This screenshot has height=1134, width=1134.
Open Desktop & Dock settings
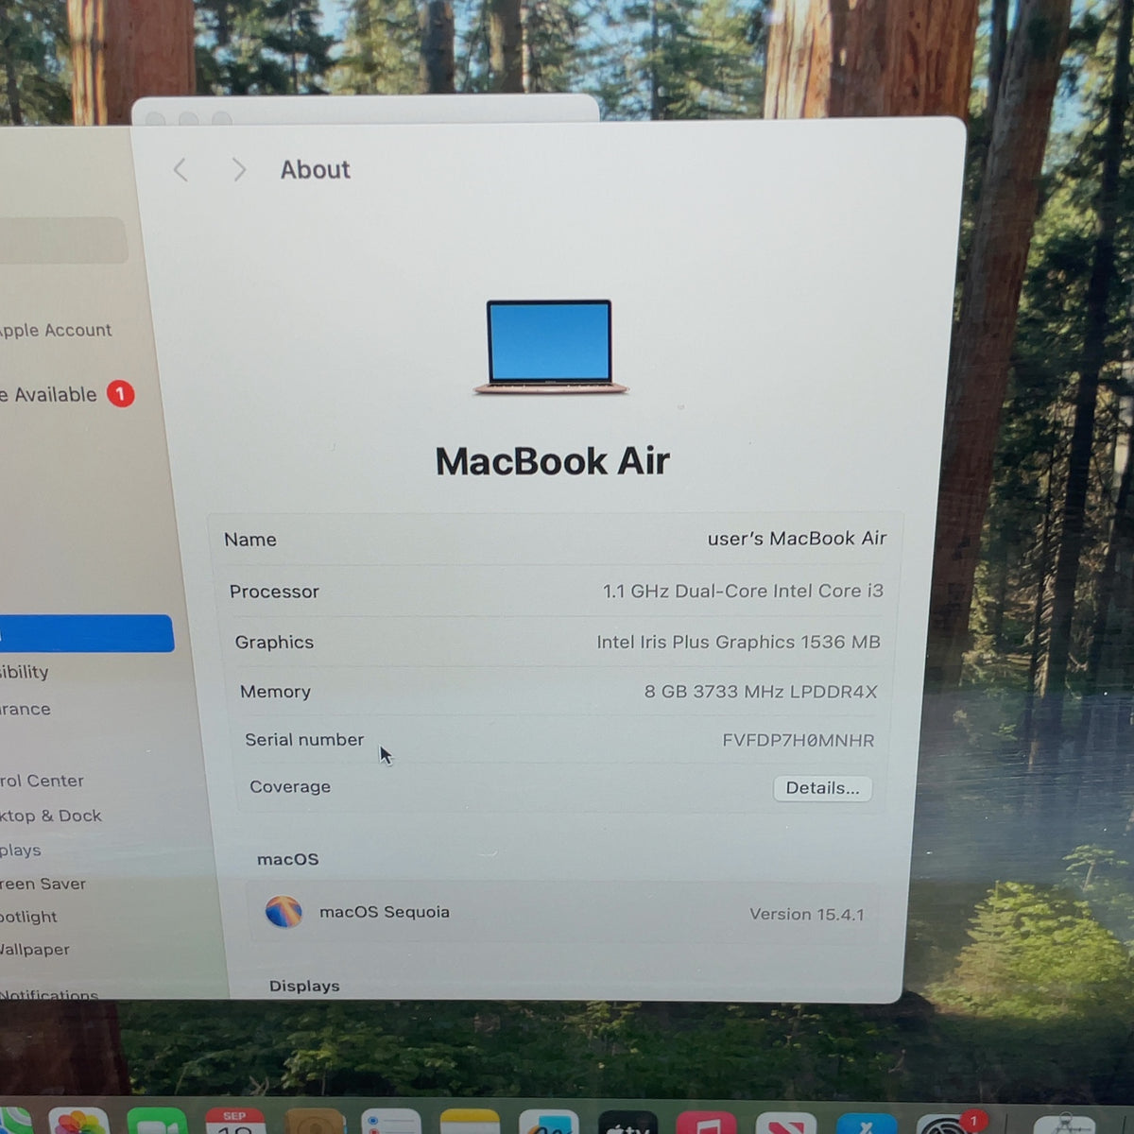click(51, 816)
